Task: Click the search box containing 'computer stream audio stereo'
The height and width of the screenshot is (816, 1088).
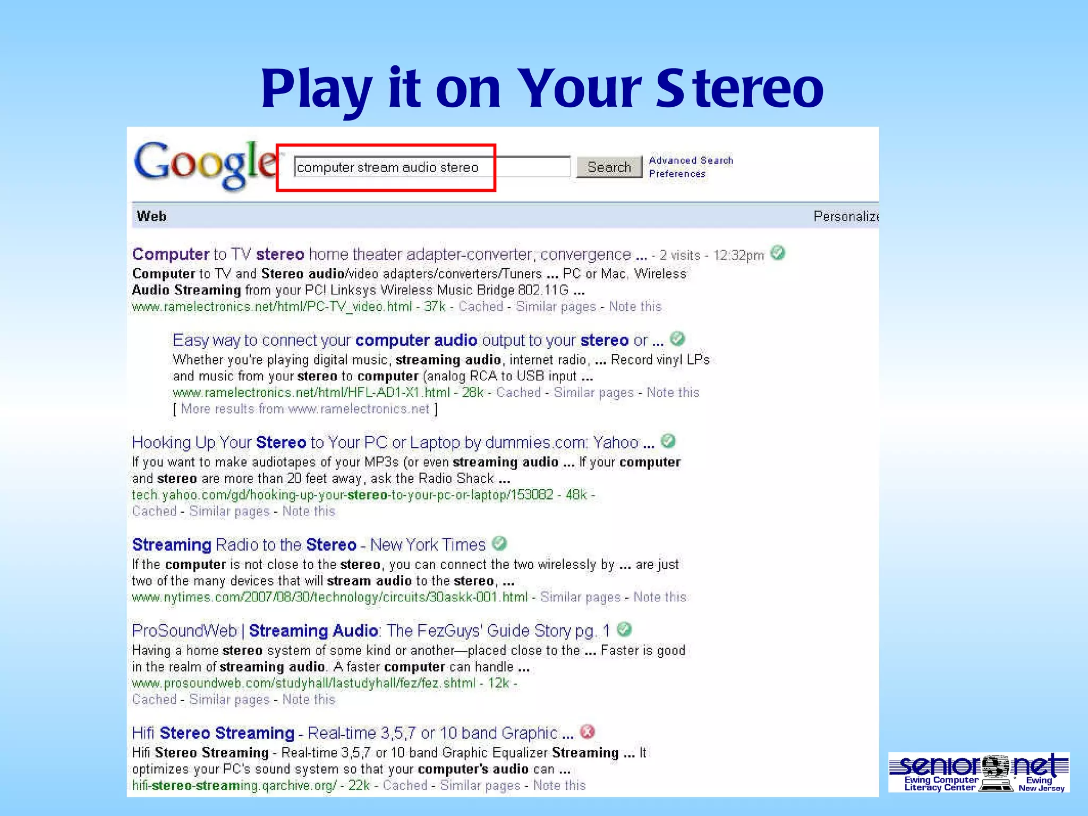Action: tap(432, 167)
